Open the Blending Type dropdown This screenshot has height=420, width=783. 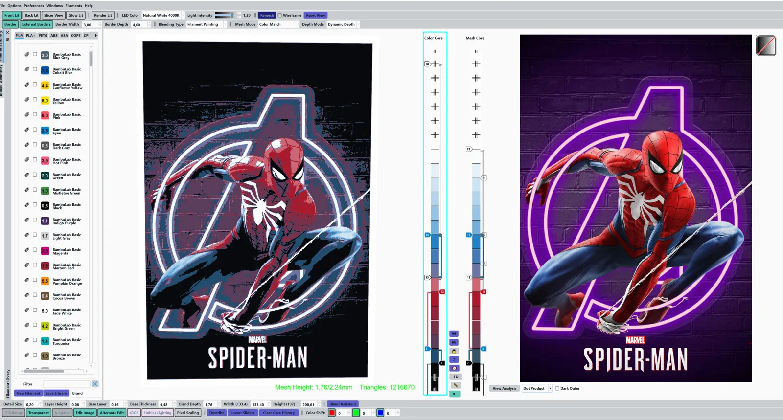[207, 24]
